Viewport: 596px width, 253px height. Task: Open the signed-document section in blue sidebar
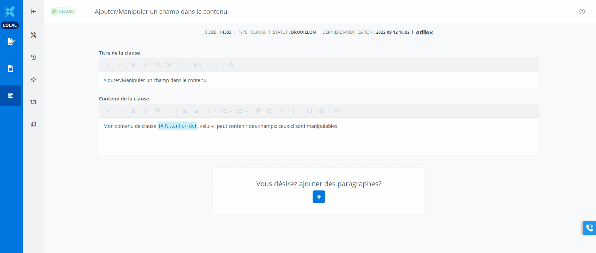11,42
